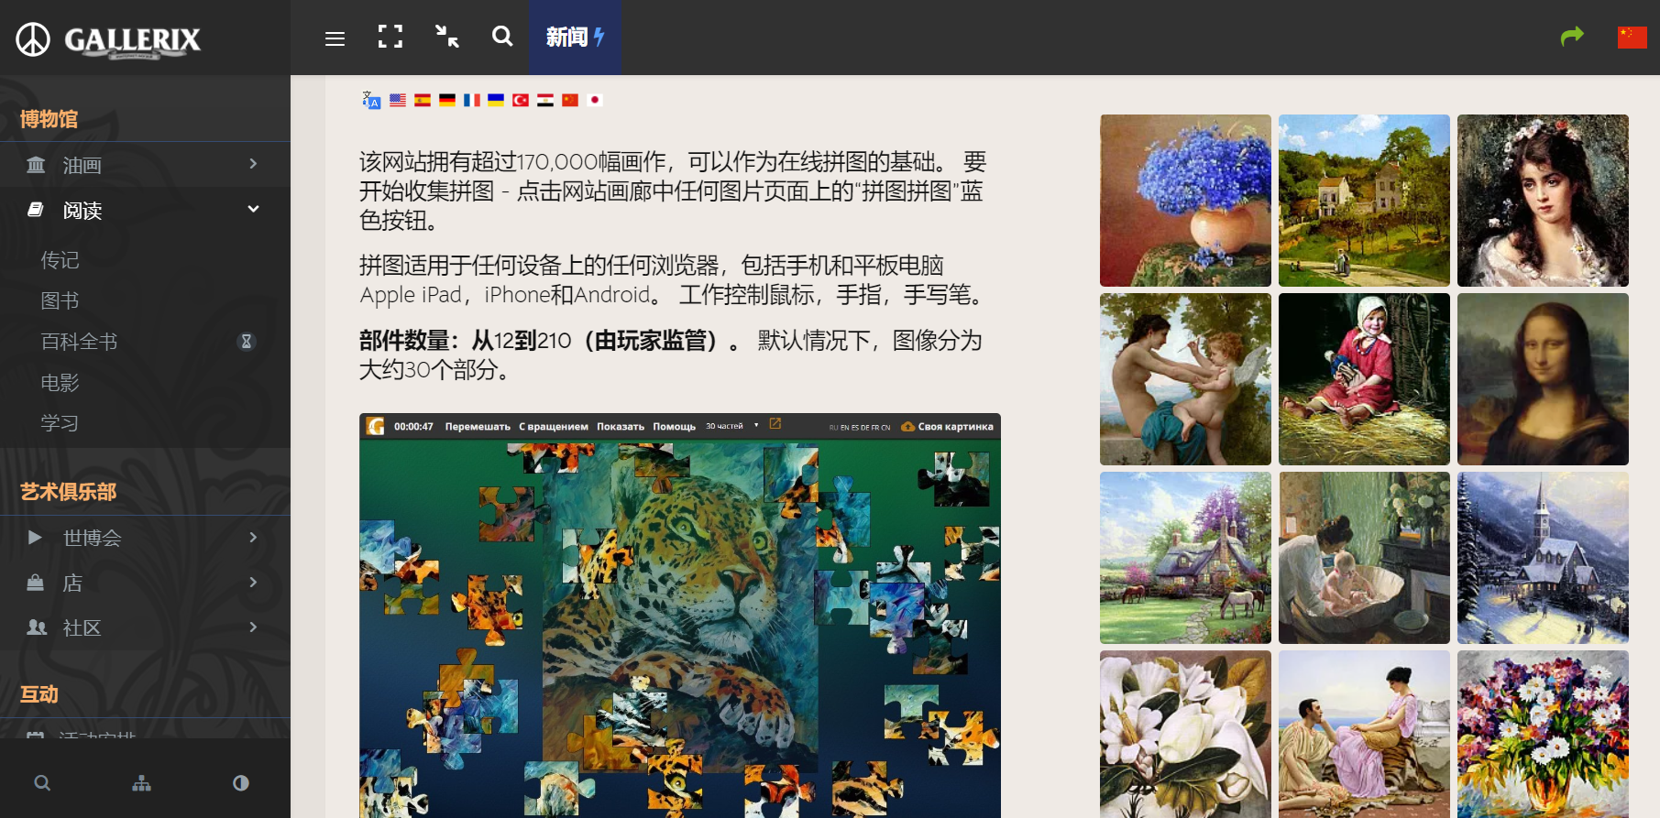Select the small China flag above the article

570,100
